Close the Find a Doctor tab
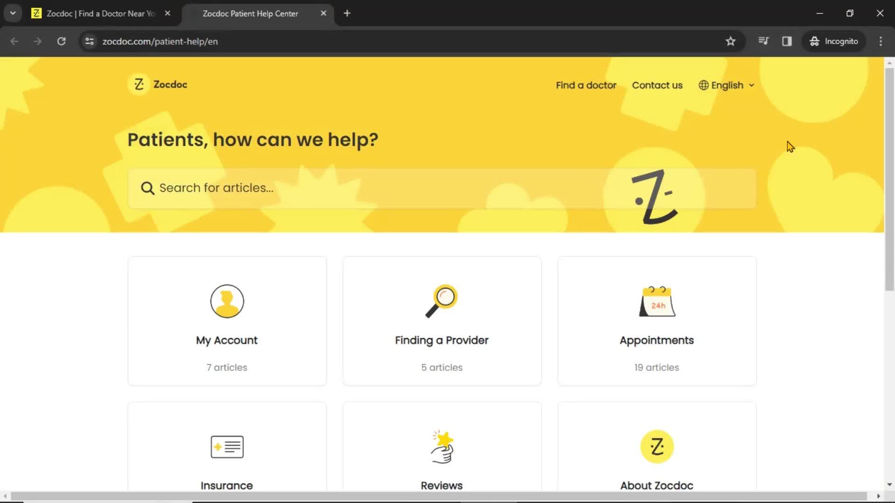This screenshot has width=895, height=503. click(x=167, y=14)
